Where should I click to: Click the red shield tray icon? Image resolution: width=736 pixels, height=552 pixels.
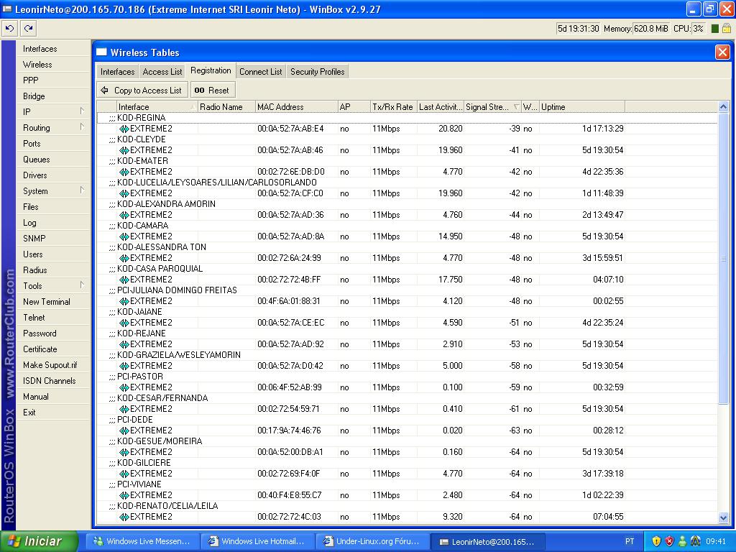click(669, 541)
